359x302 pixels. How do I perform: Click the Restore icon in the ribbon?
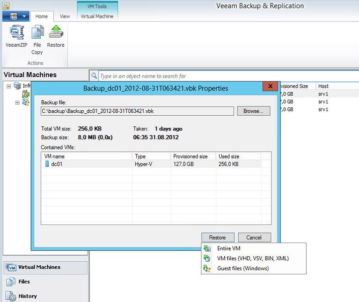click(56, 32)
